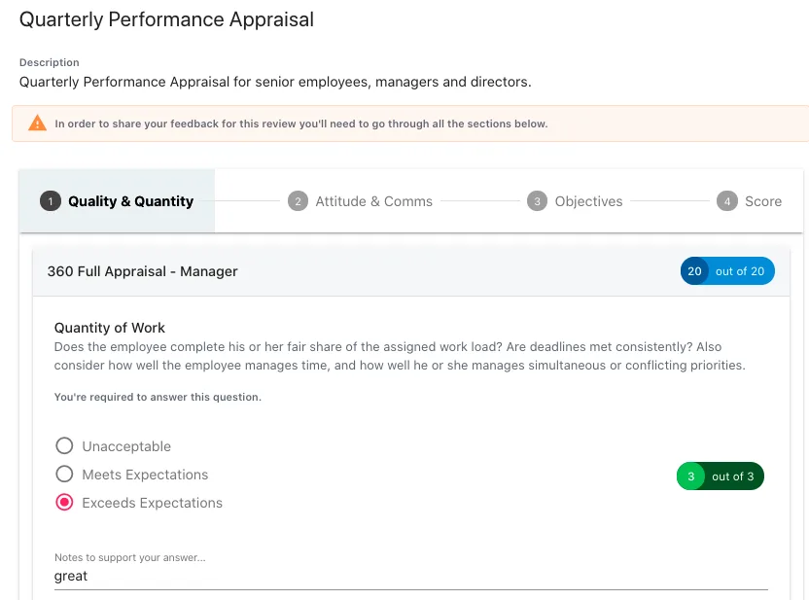Click the warning banner message text
The width and height of the screenshot is (809, 600).
301,124
